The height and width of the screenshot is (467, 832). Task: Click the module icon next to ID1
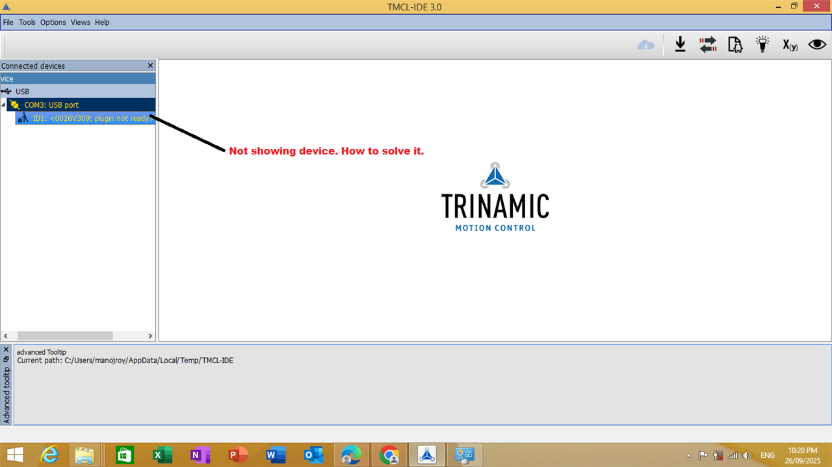(x=23, y=118)
